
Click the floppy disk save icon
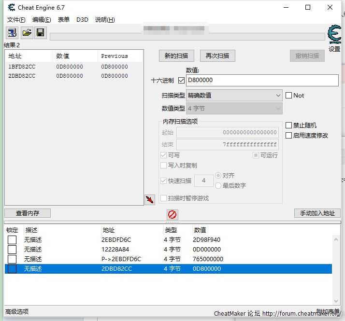pos(41,33)
